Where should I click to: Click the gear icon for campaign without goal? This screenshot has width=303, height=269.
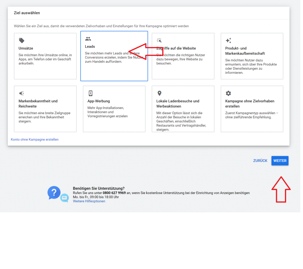point(228,93)
